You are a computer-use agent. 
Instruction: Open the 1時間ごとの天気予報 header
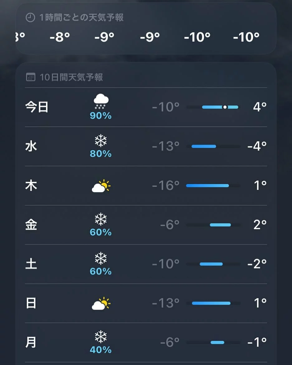click(x=81, y=18)
